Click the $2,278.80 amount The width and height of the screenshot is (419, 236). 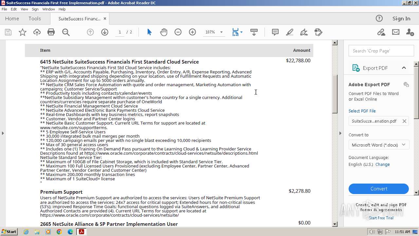point(300,191)
